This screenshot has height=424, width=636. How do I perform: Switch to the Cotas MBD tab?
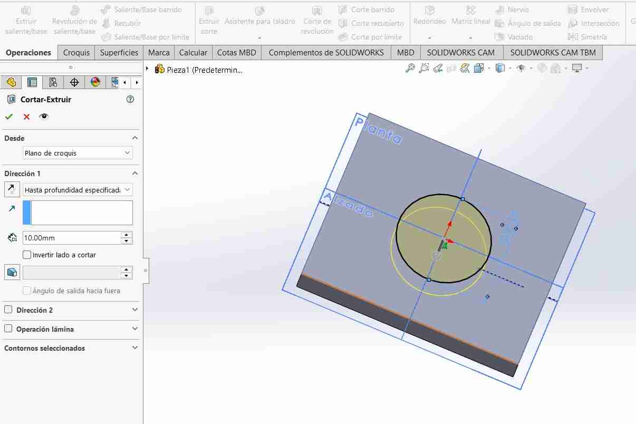click(237, 52)
